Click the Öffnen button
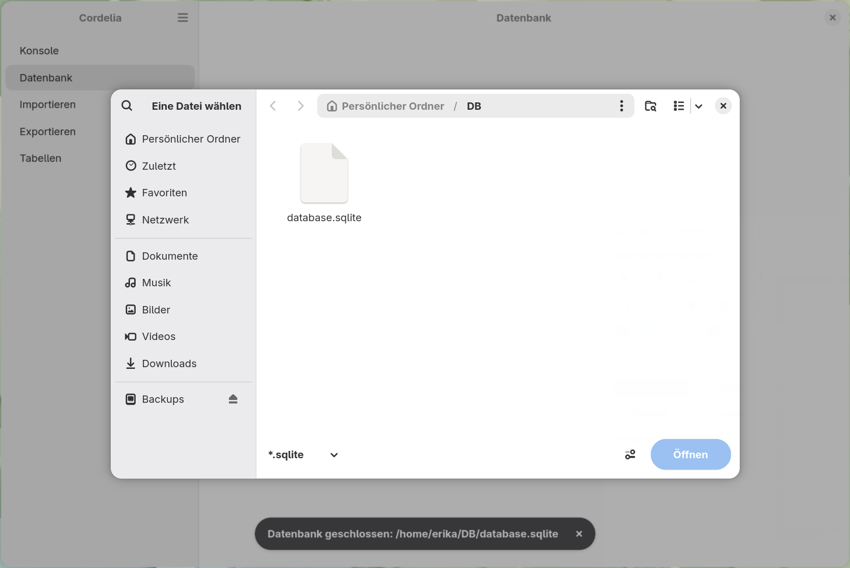The height and width of the screenshot is (568, 850). [x=691, y=454]
